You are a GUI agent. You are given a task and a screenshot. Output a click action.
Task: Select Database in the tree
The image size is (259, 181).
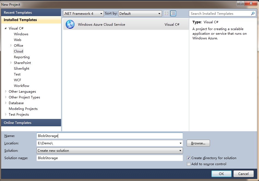(16, 103)
